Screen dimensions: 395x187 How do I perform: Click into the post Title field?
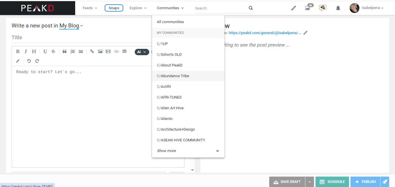coord(81,38)
